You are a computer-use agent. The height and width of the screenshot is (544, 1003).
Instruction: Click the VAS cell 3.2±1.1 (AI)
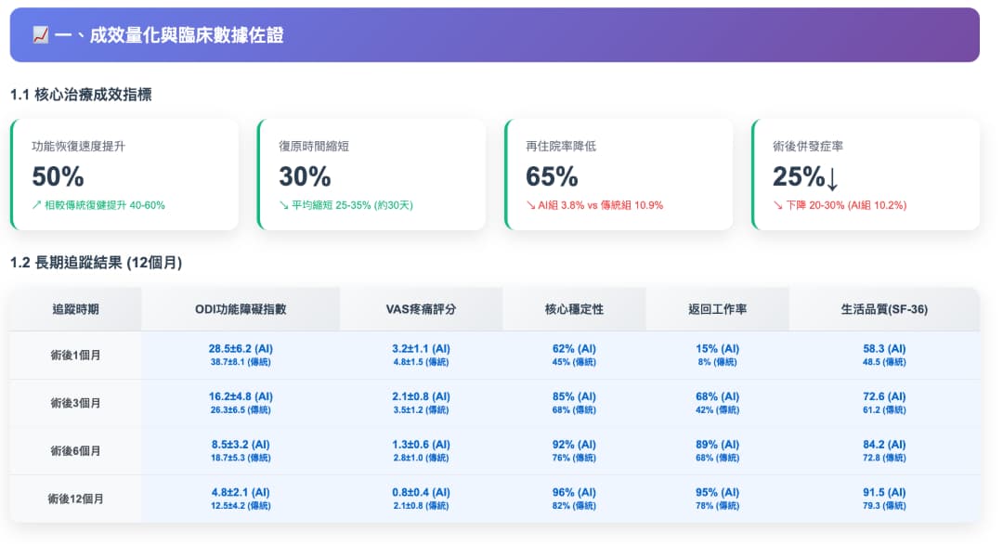coord(421,349)
